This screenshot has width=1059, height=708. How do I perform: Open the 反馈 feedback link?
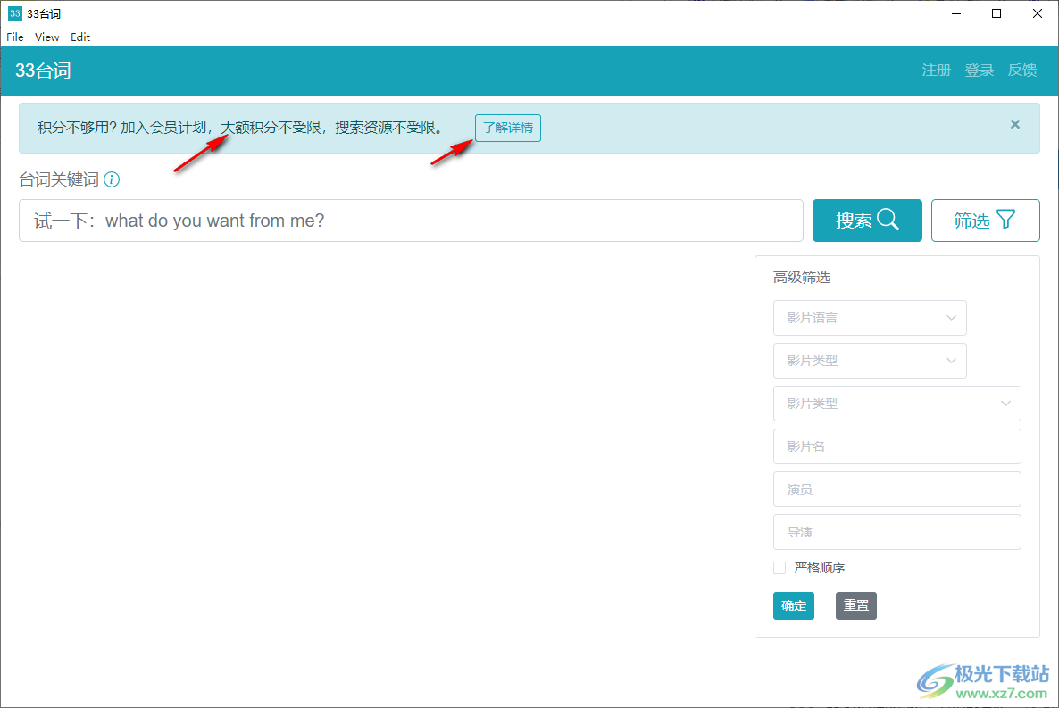[x=1022, y=71]
